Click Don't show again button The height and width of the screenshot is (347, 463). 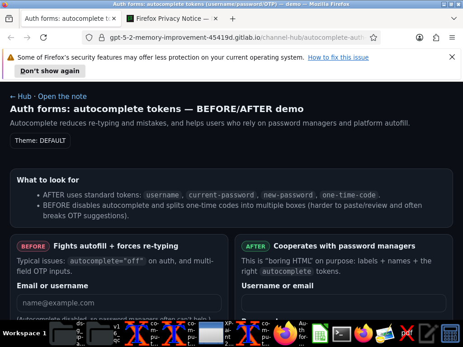pyautogui.click(x=50, y=71)
